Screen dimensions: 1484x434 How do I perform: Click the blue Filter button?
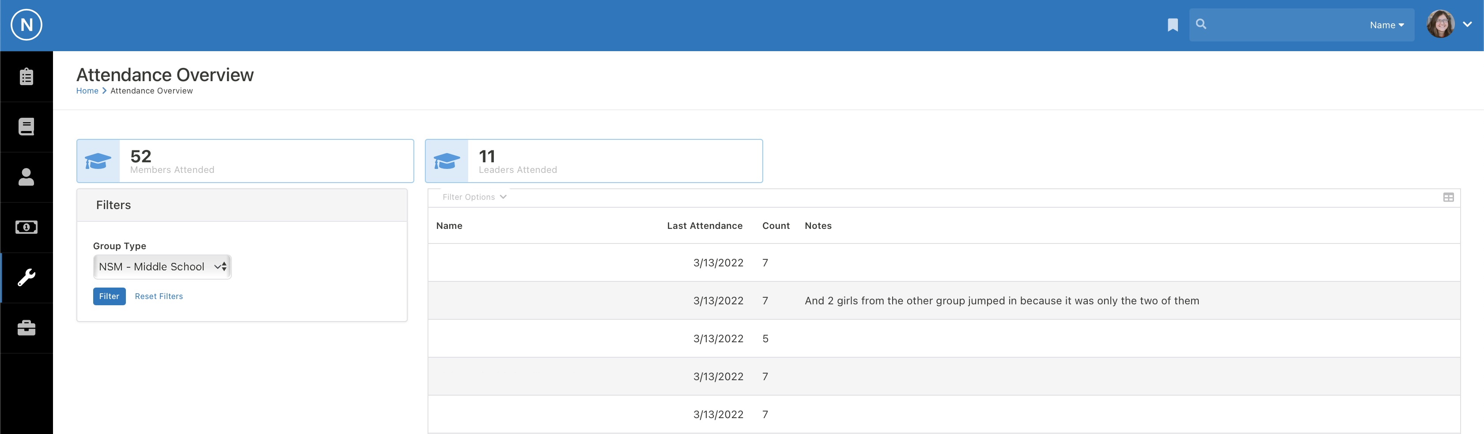(110, 296)
